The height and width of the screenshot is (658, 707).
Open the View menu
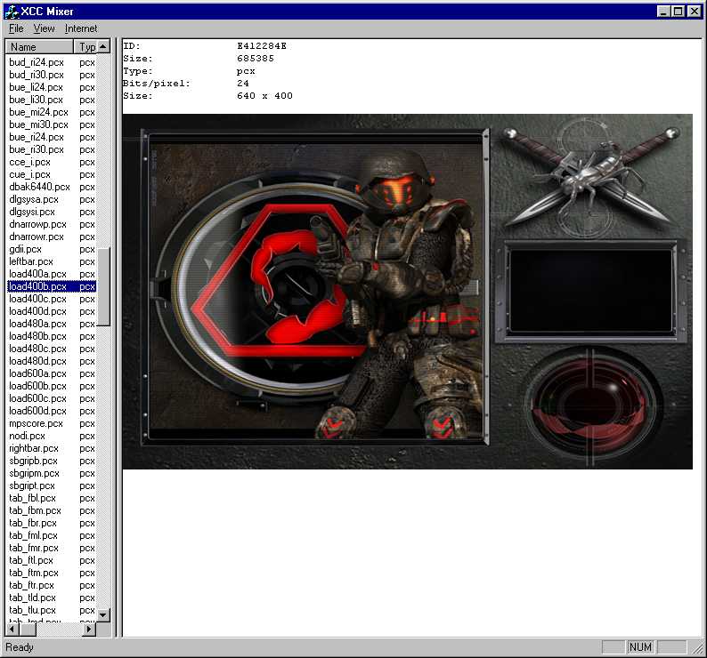coord(44,28)
